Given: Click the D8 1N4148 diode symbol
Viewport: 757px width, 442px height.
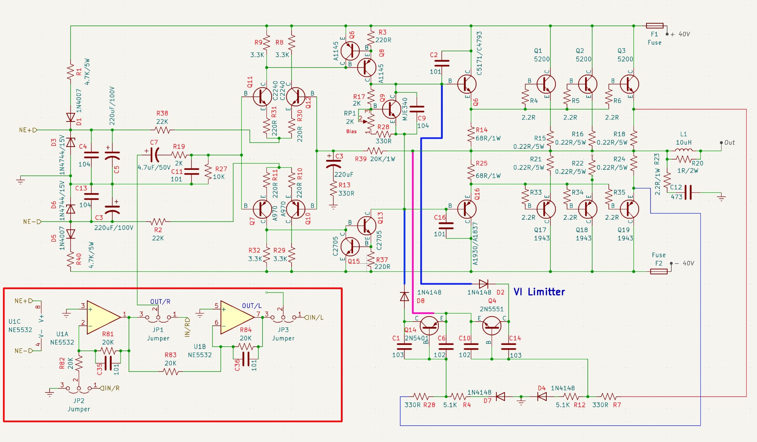Looking at the screenshot, I should 405,297.
